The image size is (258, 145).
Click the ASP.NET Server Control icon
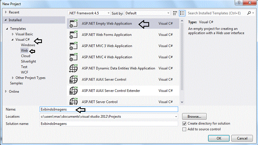point(73,101)
